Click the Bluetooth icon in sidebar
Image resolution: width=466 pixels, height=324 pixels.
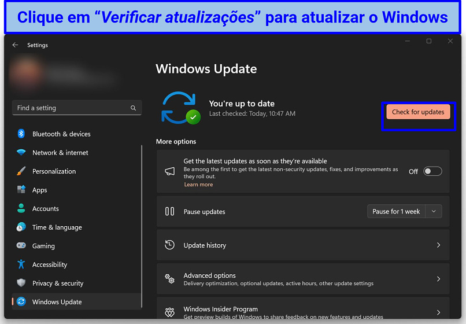click(x=21, y=134)
